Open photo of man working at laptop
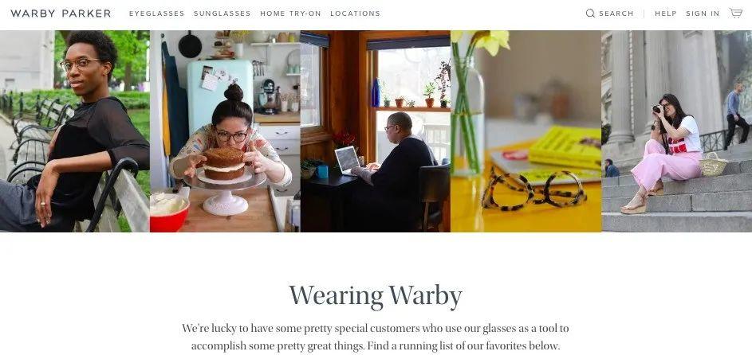This screenshot has height=355, width=752. tap(376, 131)
